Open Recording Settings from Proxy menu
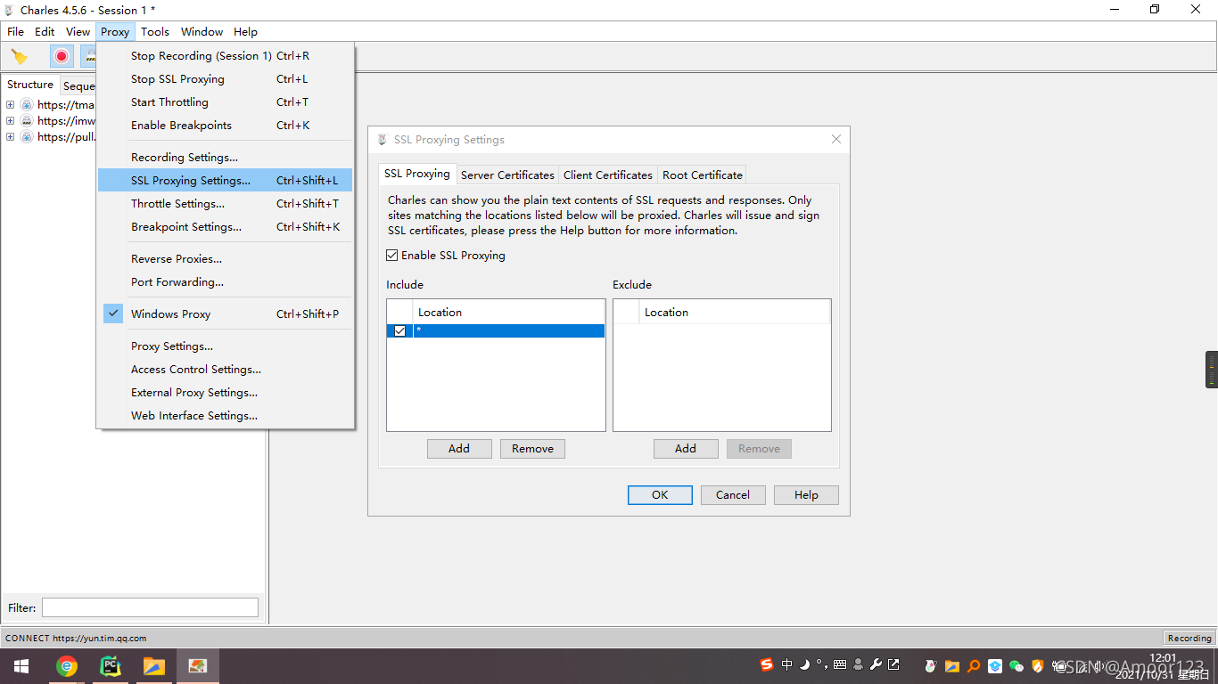1218x684 pixels. [x=226, y=157]
